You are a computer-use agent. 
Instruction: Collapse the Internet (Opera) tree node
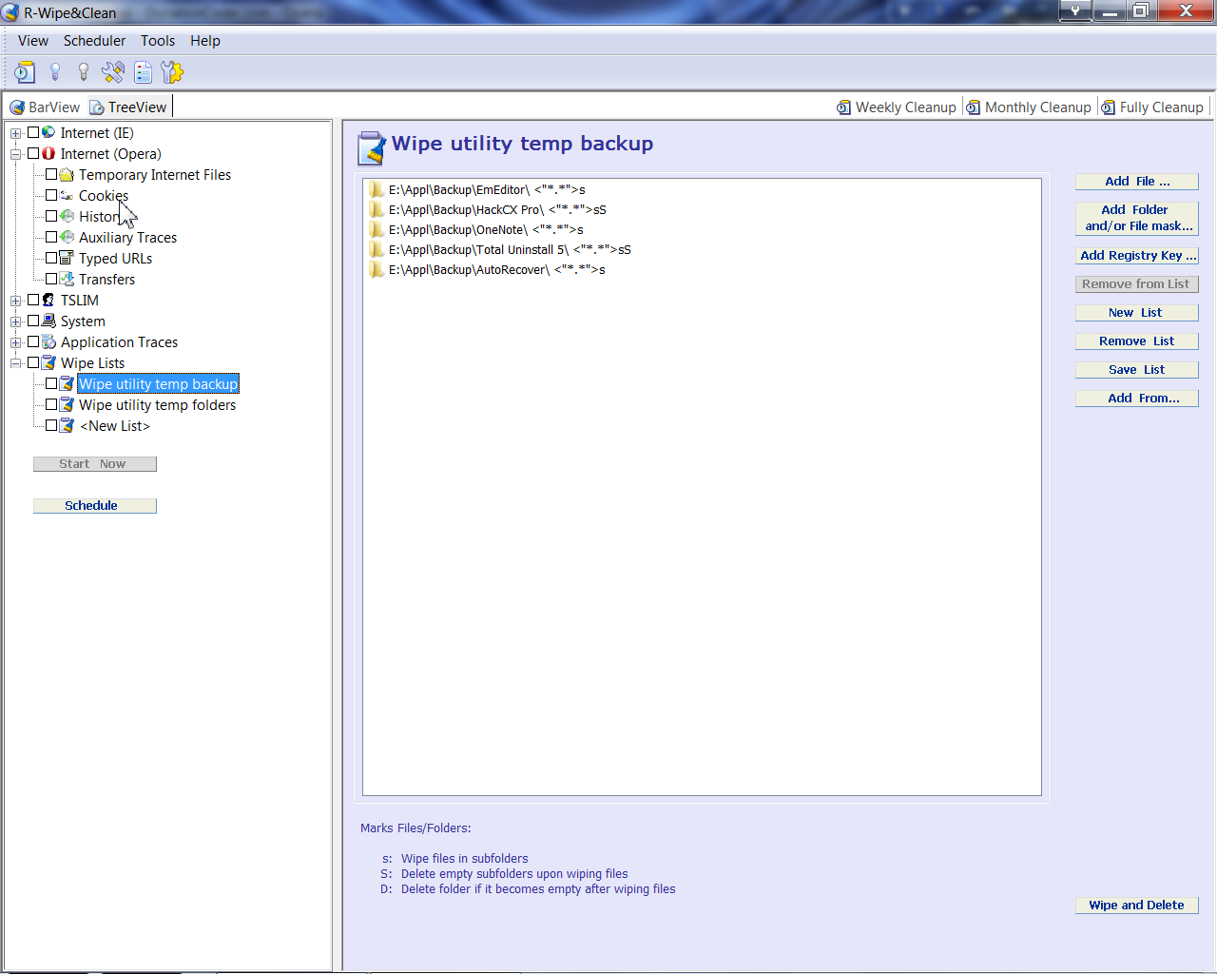tap(15, 154)
